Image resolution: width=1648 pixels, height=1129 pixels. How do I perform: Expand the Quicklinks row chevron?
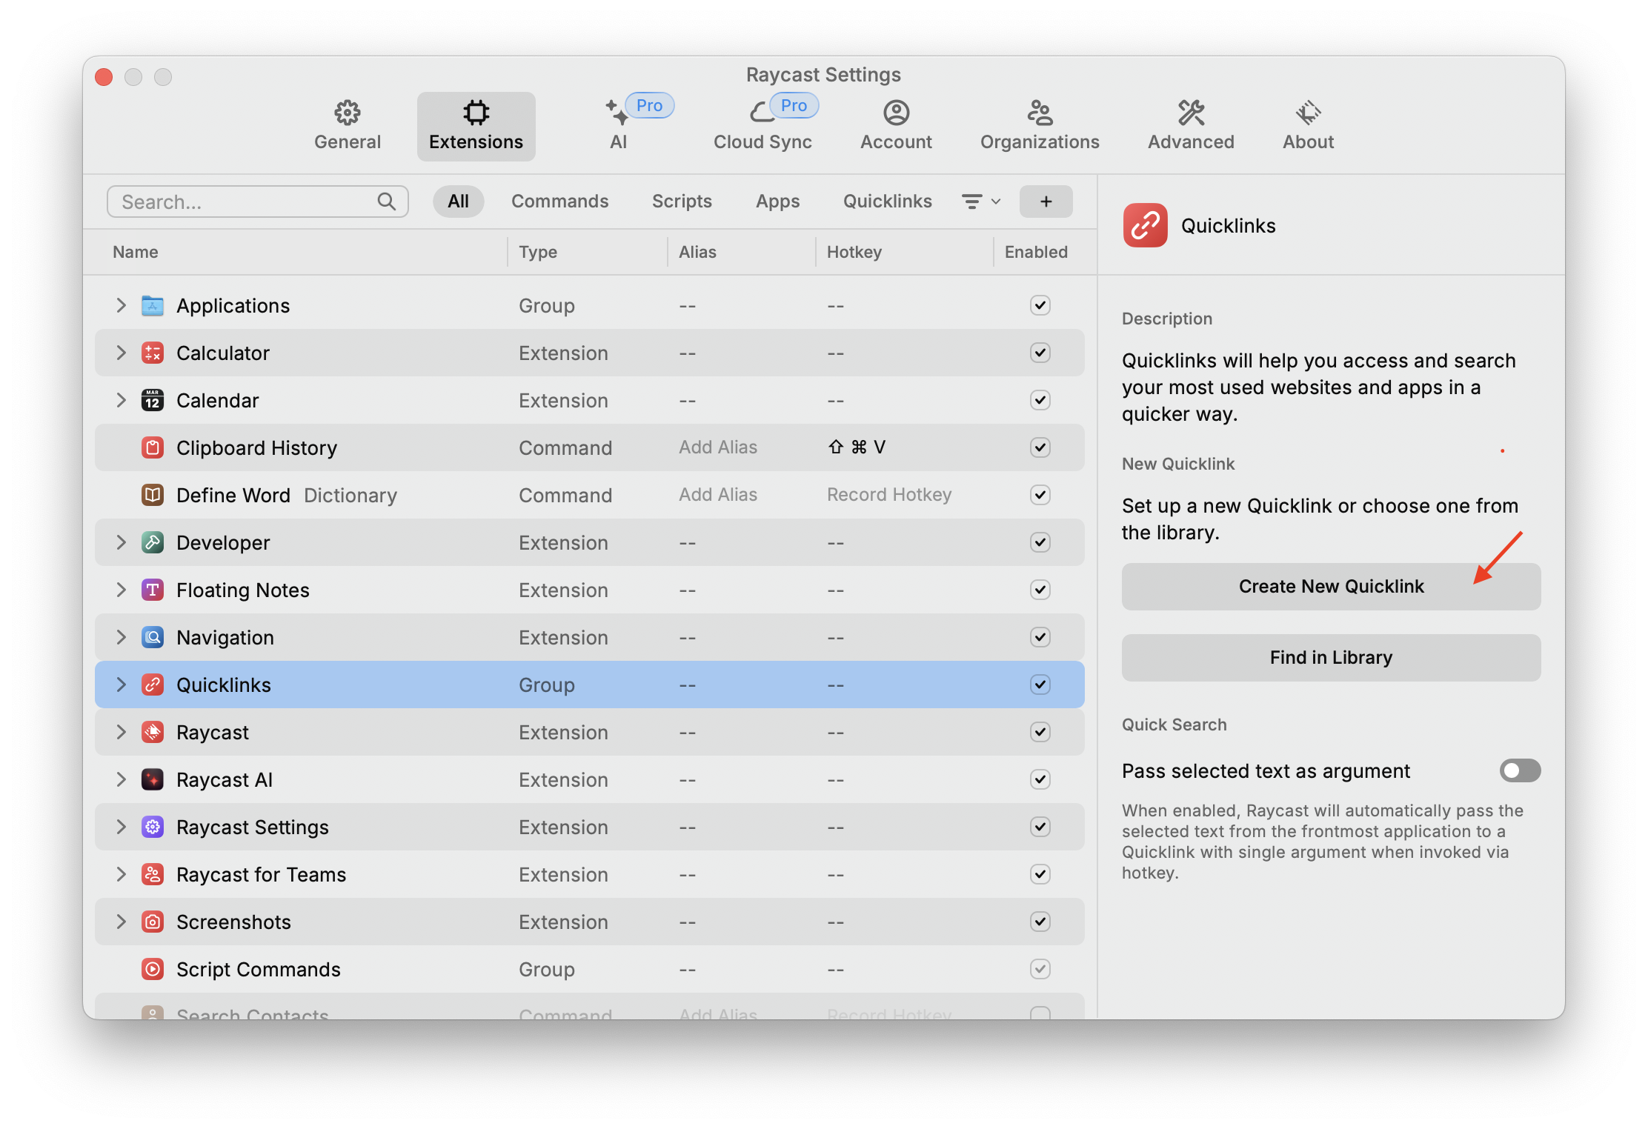[121, 685]
